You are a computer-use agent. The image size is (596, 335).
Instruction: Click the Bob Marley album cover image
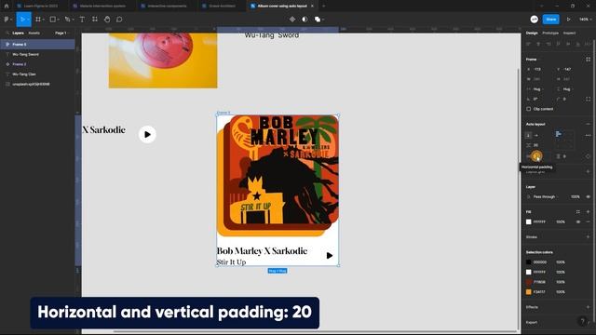[278, 176]
